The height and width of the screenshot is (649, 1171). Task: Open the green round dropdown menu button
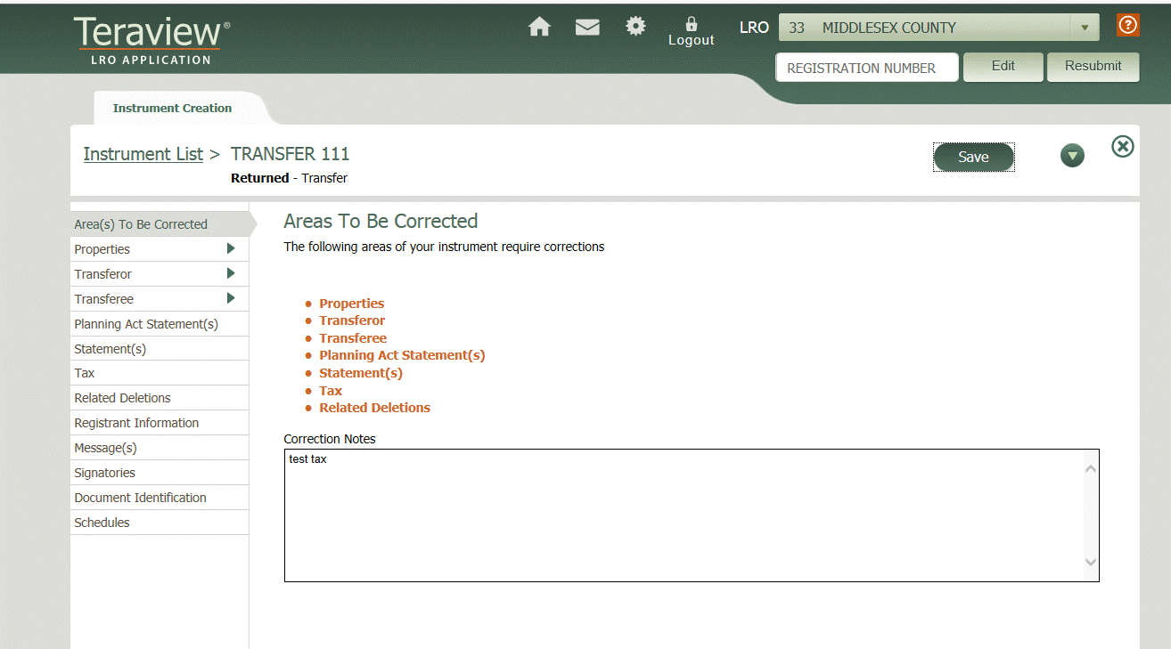click(1072, 156)
